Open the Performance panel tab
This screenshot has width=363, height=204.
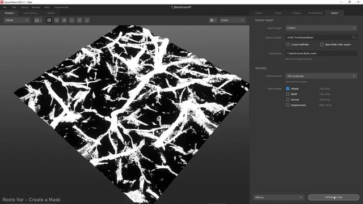[x=315, y=13]
